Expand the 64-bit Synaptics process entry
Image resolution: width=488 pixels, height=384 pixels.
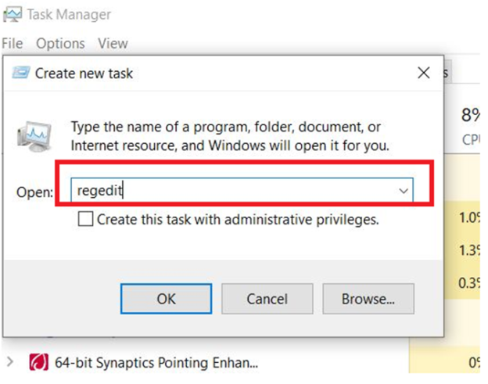(10, 363)
